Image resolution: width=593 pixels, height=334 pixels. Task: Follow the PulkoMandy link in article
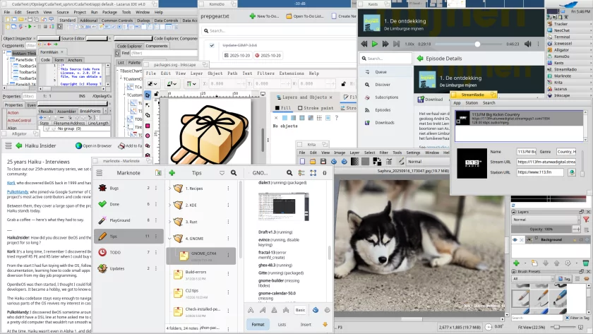(x=18, y=192)
